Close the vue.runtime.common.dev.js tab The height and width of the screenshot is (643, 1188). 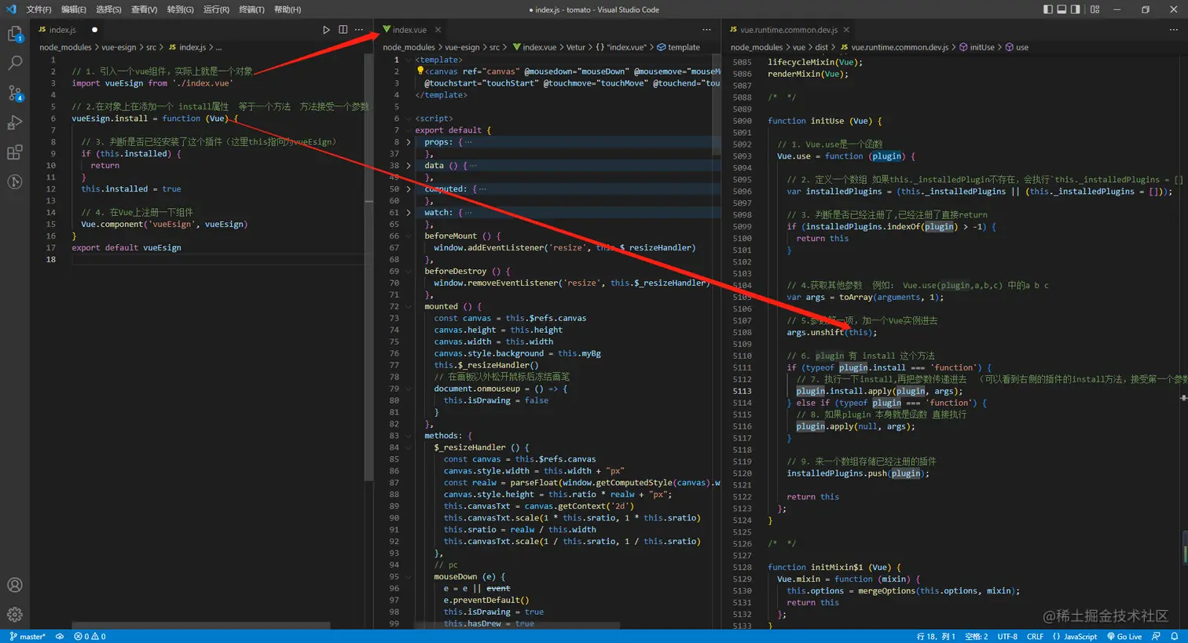846,30
